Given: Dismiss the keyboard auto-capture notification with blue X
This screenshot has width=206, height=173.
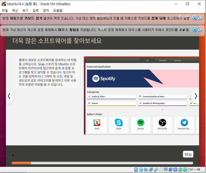Looking at the screenshot, I should [x=195, y=18].
